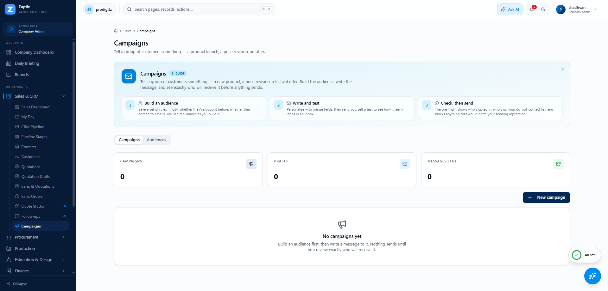Select the Campaigns tab
This screenshot has height=291, width=608.
(129, 140)
